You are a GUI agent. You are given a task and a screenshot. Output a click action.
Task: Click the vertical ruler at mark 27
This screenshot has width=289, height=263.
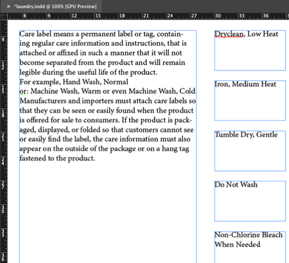tap(3, 185)
